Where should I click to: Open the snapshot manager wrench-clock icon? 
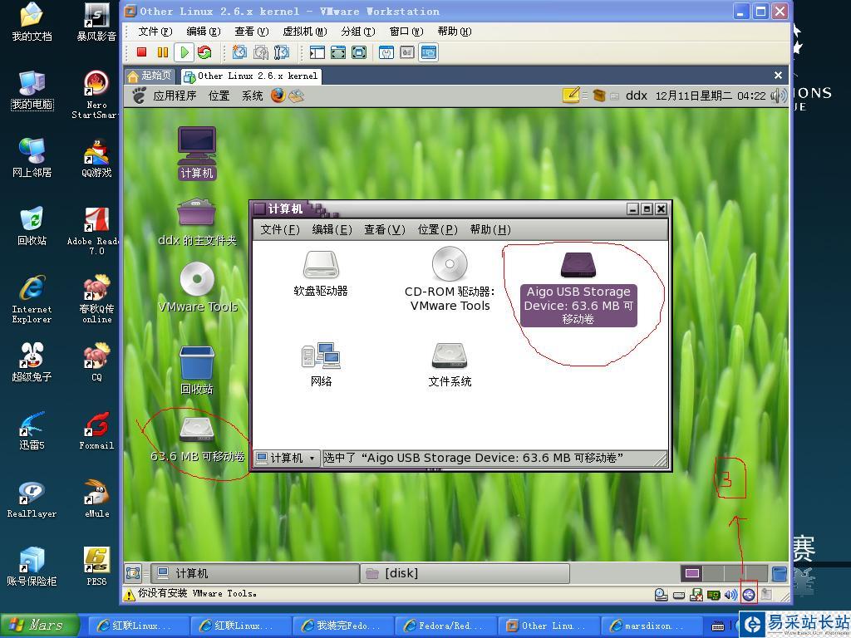point(282,52)
